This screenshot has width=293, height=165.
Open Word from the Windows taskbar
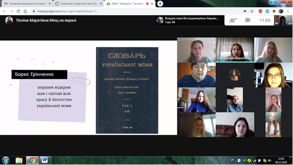click(x=45, y=160)
